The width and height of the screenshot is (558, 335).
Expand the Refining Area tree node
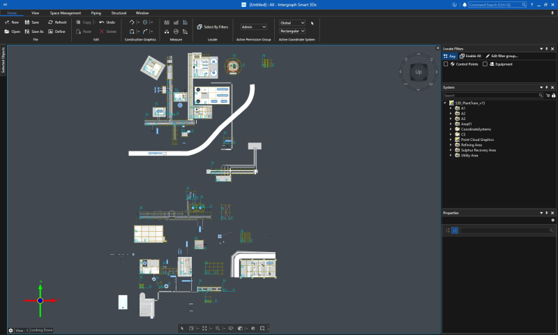pos(451,145)
